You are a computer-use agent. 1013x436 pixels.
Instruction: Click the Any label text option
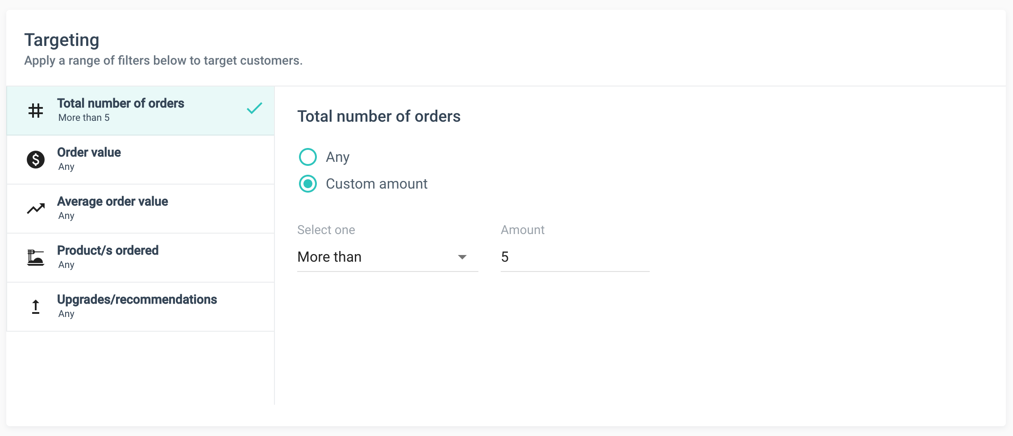(338, 157)
